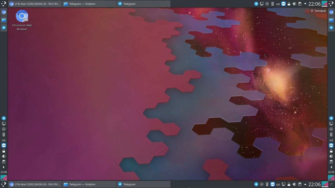Open network tray icon in the top panel
This screenshot has width=335, height=188.
pyautogui.click(x=262, y=4)
